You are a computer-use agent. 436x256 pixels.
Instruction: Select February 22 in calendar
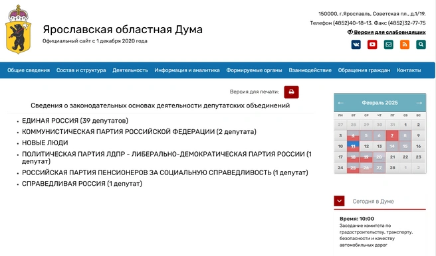tap(405, 157)
